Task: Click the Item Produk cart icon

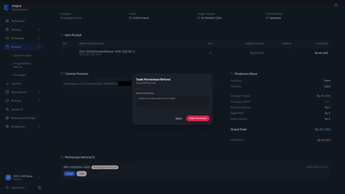Action: coord(62,35)
